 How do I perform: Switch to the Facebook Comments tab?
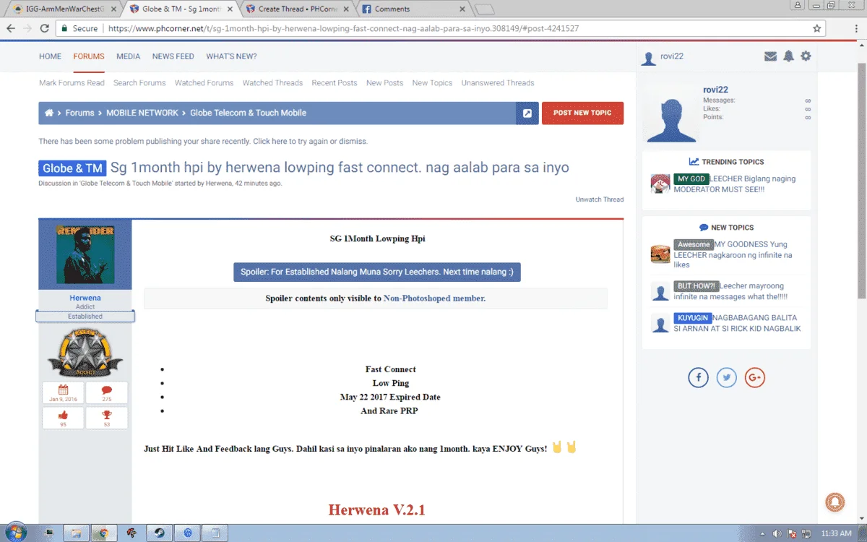(x=412, y=9)
